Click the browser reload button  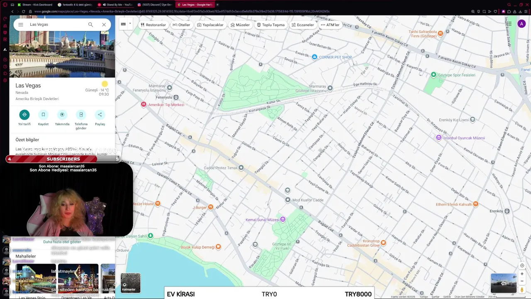pyautogui.click(x=23, y=12)
